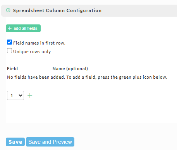Click the blue checkmark of the checked box

click(x=9, y=42)
